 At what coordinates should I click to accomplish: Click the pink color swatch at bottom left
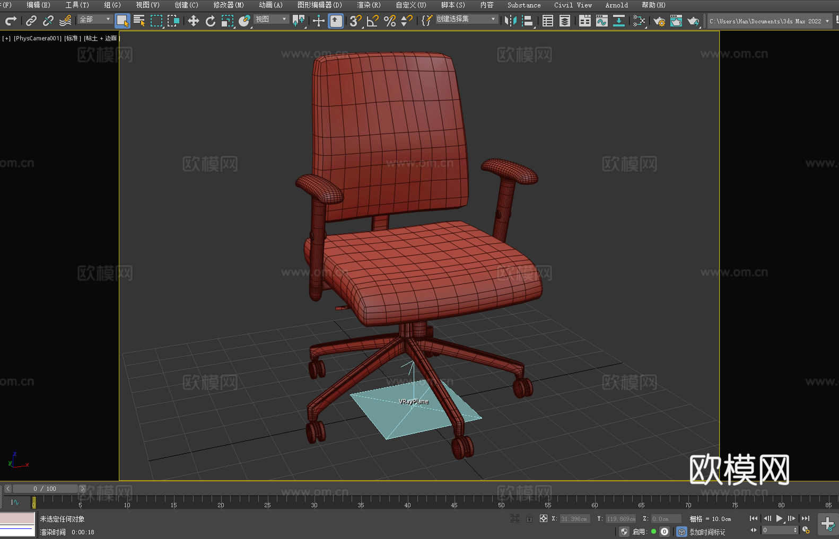tap(18, 518)
